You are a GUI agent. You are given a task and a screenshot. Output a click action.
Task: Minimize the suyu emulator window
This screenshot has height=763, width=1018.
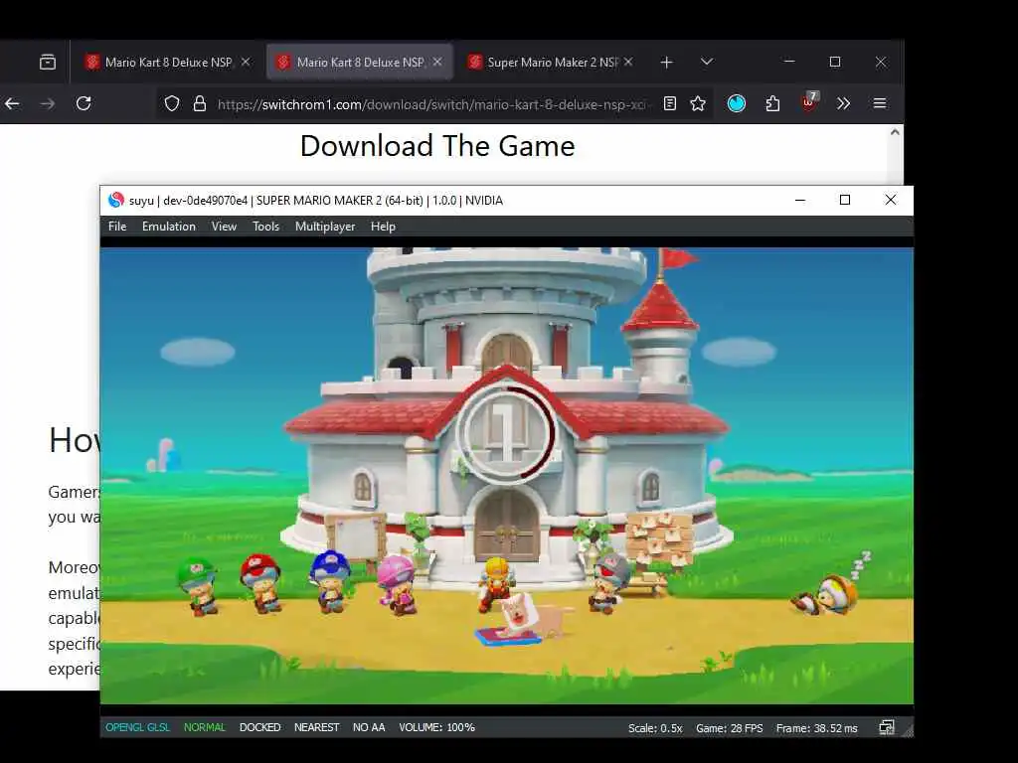tap(800, 200)
